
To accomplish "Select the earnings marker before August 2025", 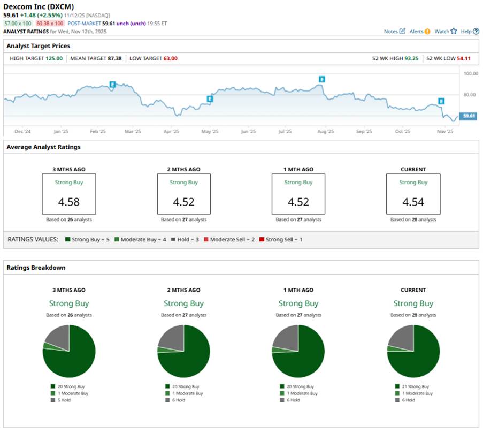I will pyautogui.click(x=321, y=79).
